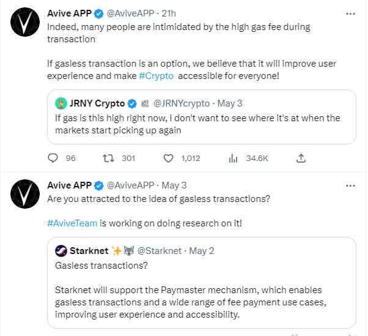View analytics of the first tweet

point(234,158)
